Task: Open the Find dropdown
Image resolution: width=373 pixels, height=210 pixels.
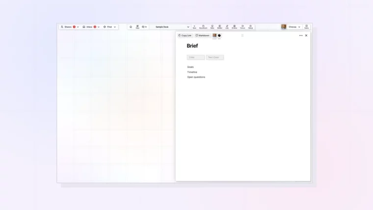Action: point(109,27)
